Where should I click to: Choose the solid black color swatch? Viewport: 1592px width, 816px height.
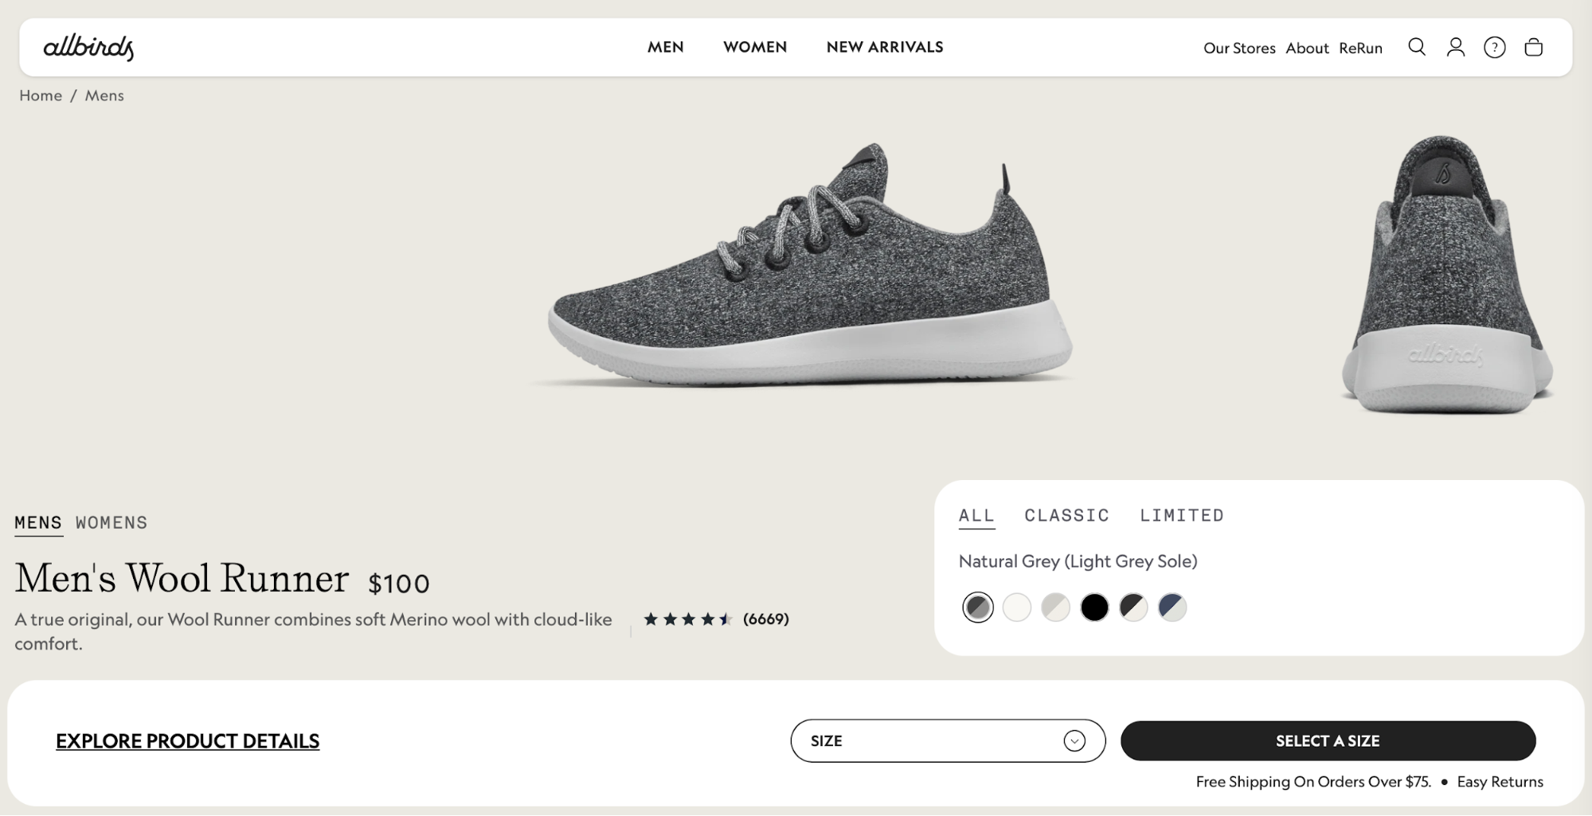click(x=1094, y=607)
